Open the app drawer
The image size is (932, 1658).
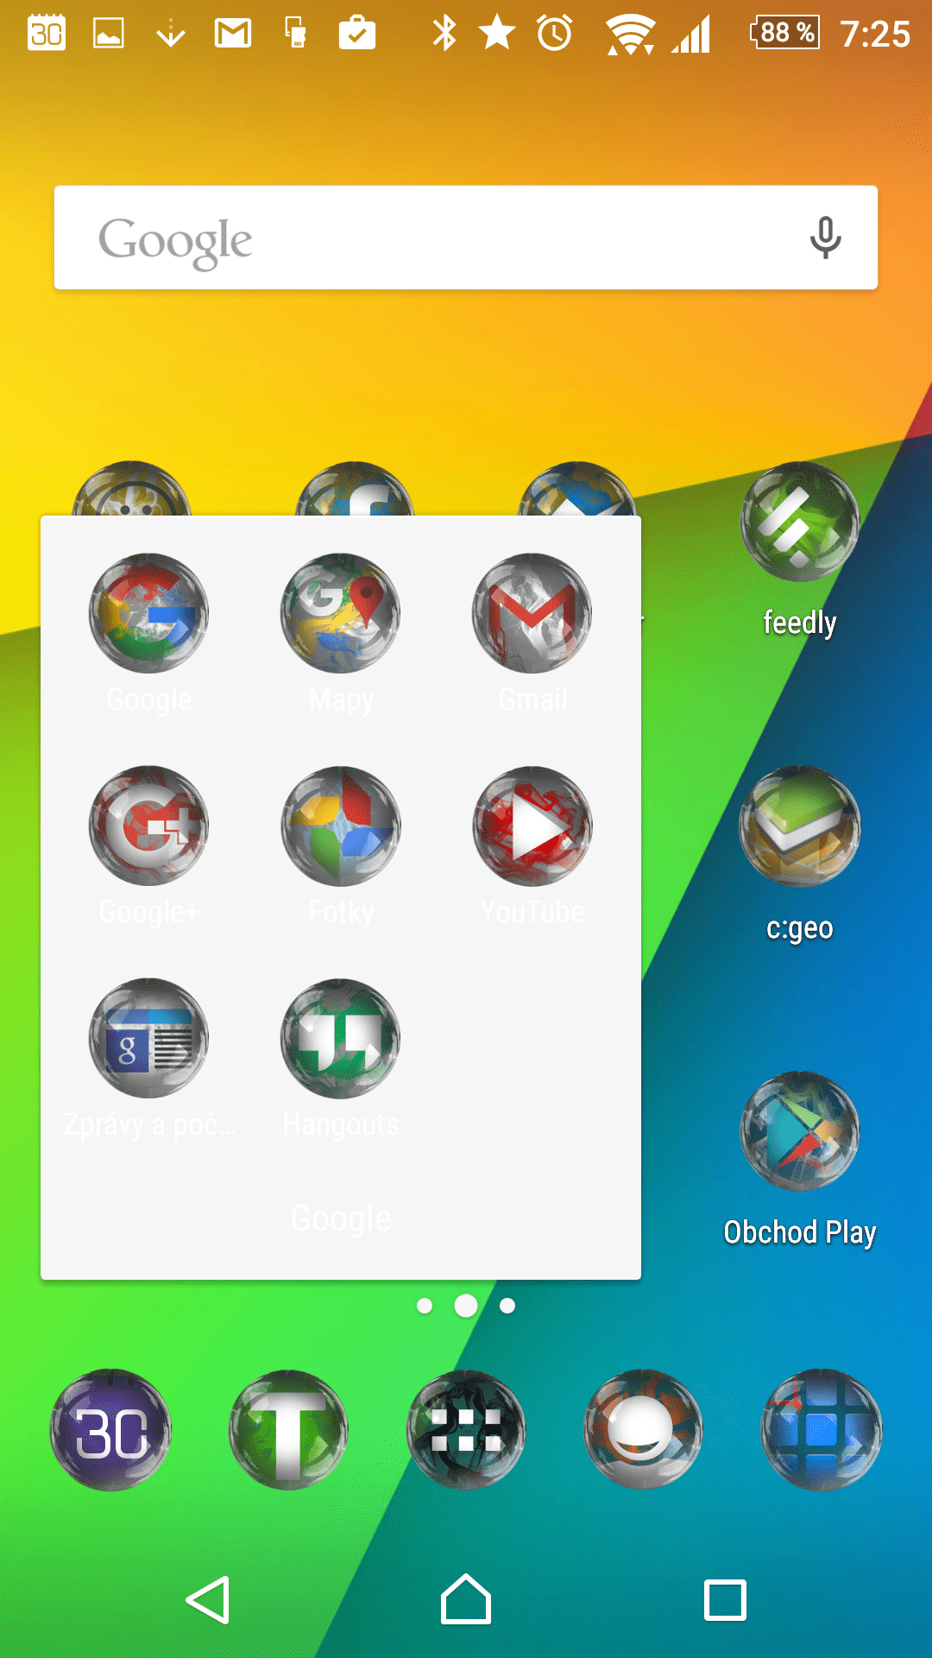click(x=466, y=1430)
